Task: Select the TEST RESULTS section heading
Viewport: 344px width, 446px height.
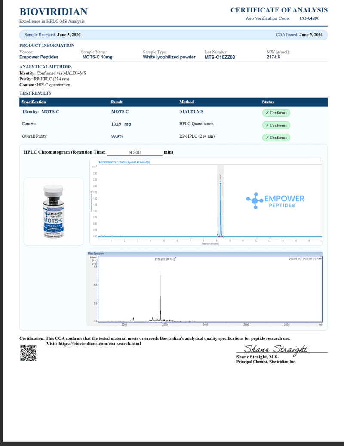Action: pos(35,93)
